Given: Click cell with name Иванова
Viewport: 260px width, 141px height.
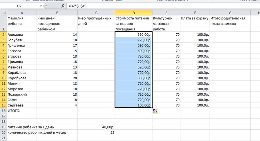Looking at the screenshot, I should pos(22,67).
